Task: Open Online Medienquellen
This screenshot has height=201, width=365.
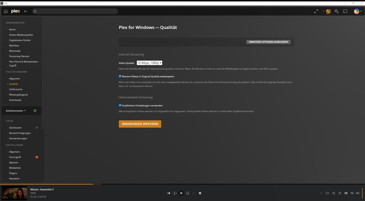Action: [x=21, y=35]
